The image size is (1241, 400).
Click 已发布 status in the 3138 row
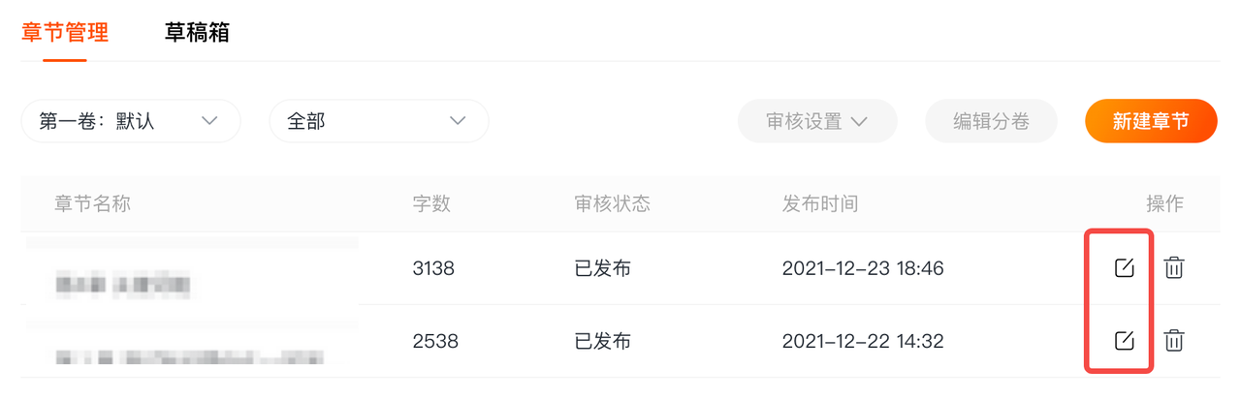[602, 268]
